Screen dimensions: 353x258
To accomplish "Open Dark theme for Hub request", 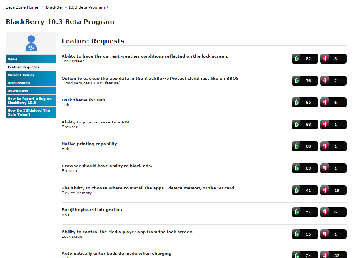I will [83, 100].
